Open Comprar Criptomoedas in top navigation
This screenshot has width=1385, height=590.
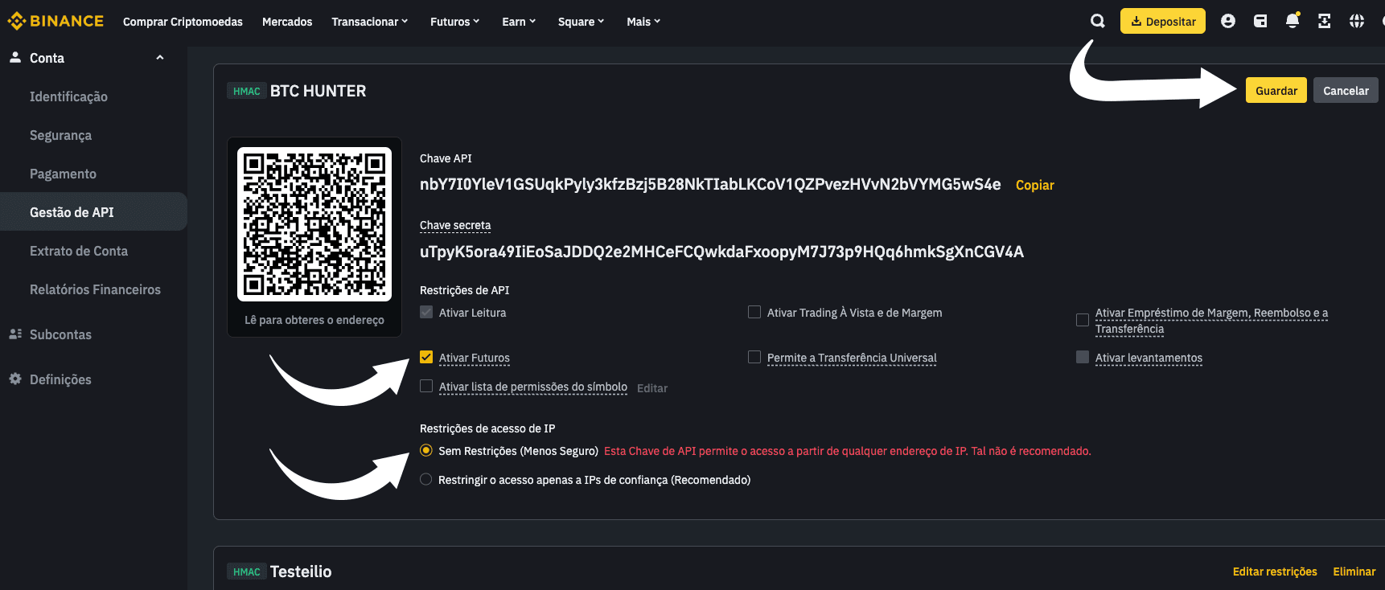183,22
